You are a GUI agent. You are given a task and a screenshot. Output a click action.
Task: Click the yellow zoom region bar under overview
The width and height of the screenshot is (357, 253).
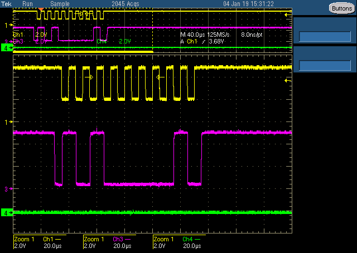83,52
